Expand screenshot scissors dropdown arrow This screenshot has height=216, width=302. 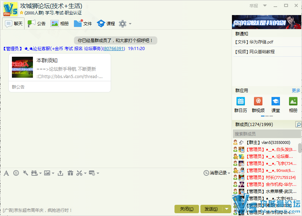click(x=85, y=173)
